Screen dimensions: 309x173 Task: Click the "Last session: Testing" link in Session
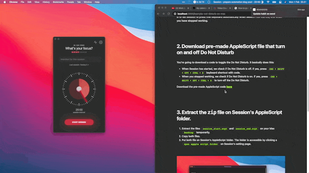pyautogui.click(x=79, y=65)
